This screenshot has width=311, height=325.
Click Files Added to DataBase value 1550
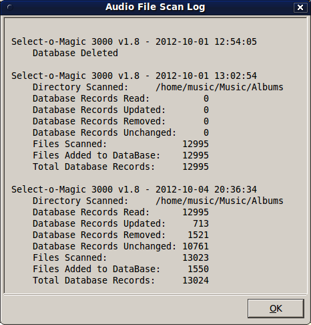click(x=198, y=269)
